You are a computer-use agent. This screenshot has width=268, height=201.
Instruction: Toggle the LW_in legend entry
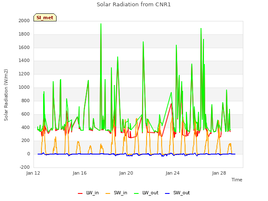pyautogui.click(x=88, y=193)
